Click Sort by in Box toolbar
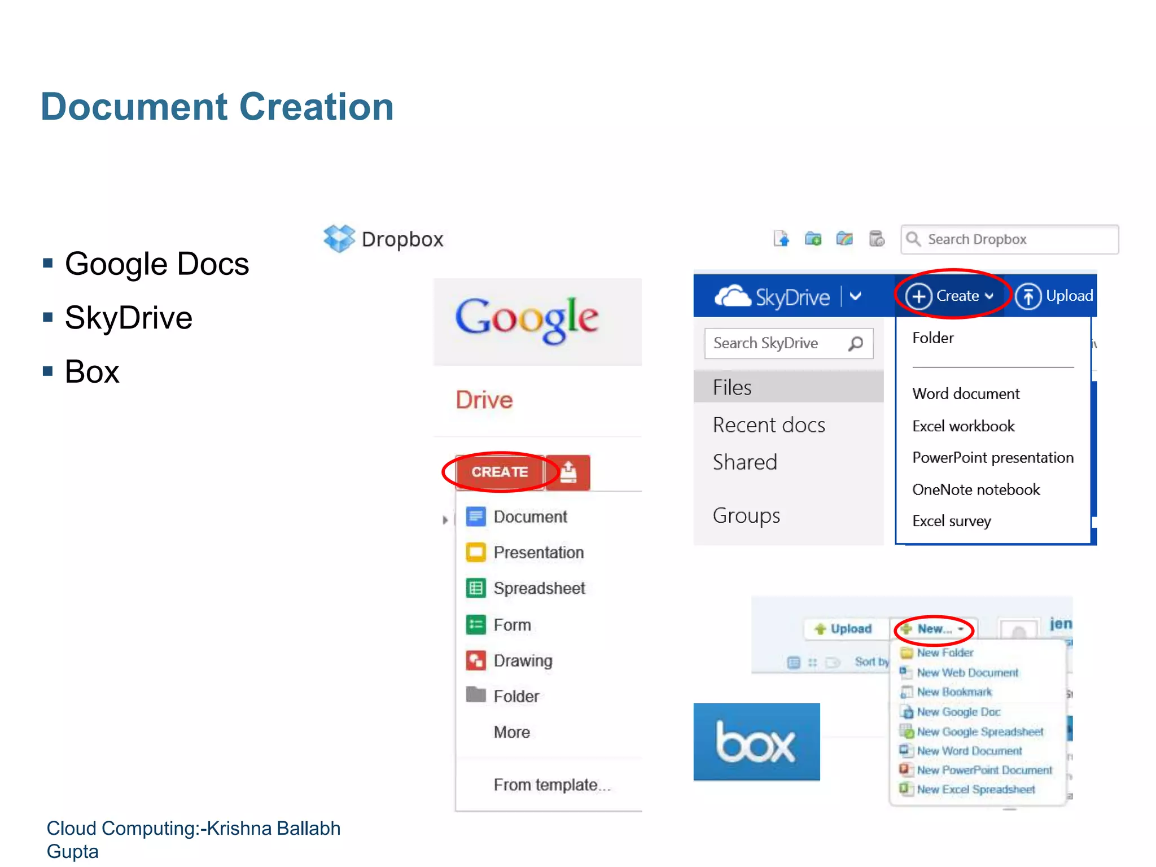Image resolution: width=1156 pixels, height=867 pixels. (872, 662)
